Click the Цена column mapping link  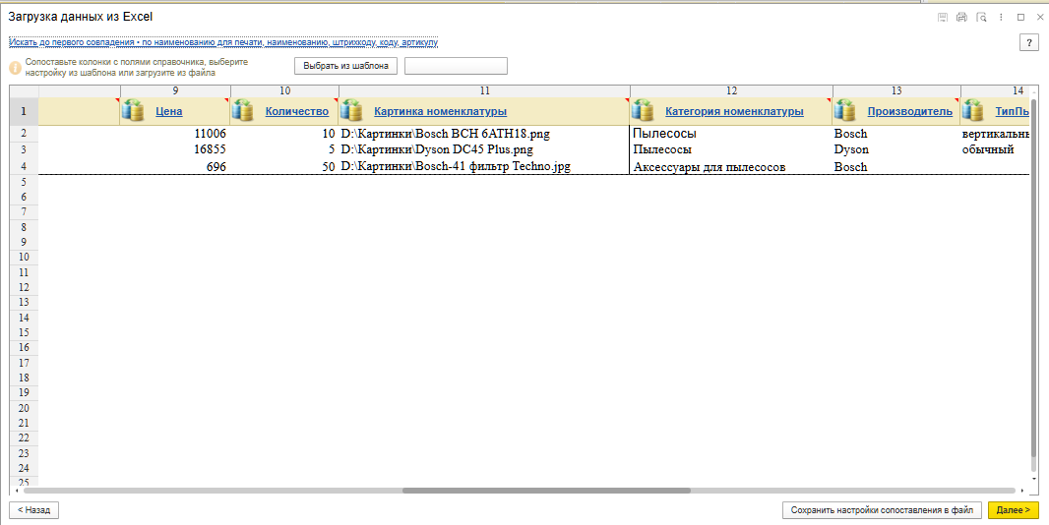pyautogui.click(x=169, y=112)
